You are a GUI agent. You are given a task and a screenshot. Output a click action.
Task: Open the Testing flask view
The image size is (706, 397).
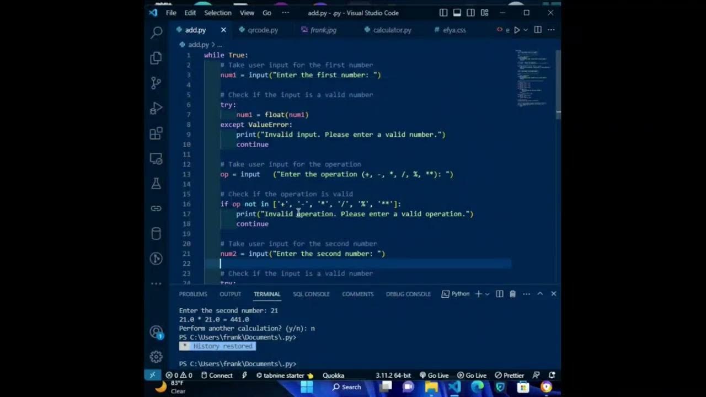[x=156, y=184]
